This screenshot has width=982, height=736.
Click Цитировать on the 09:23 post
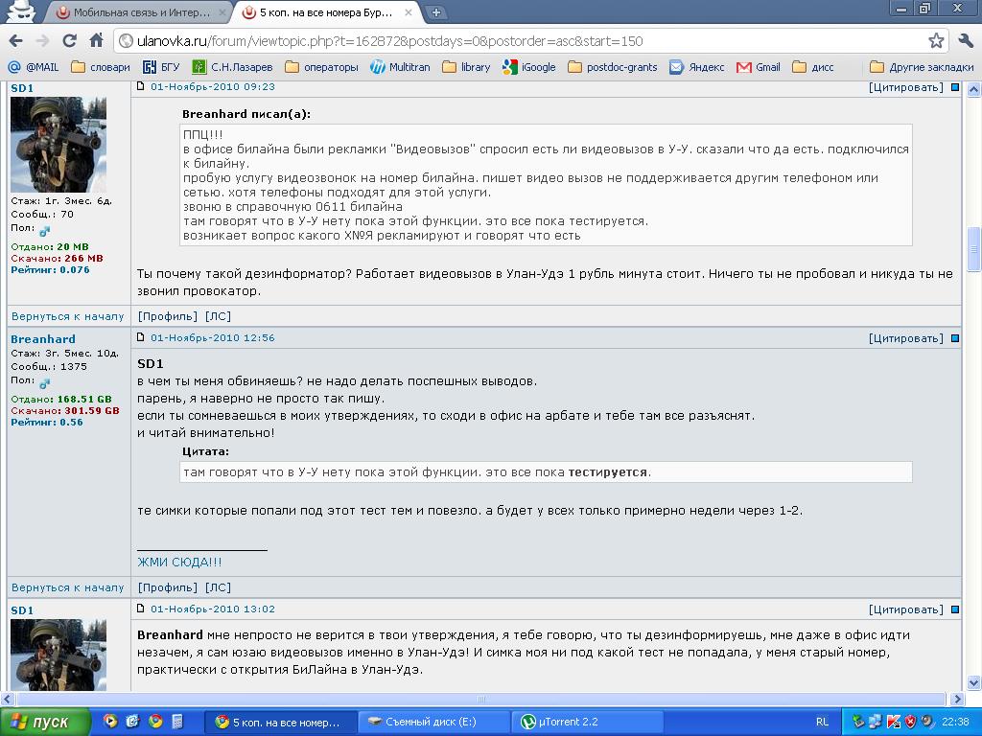(x=905, y=87)
